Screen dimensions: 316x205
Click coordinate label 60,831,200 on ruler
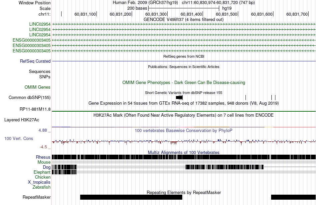coord(120,14)
